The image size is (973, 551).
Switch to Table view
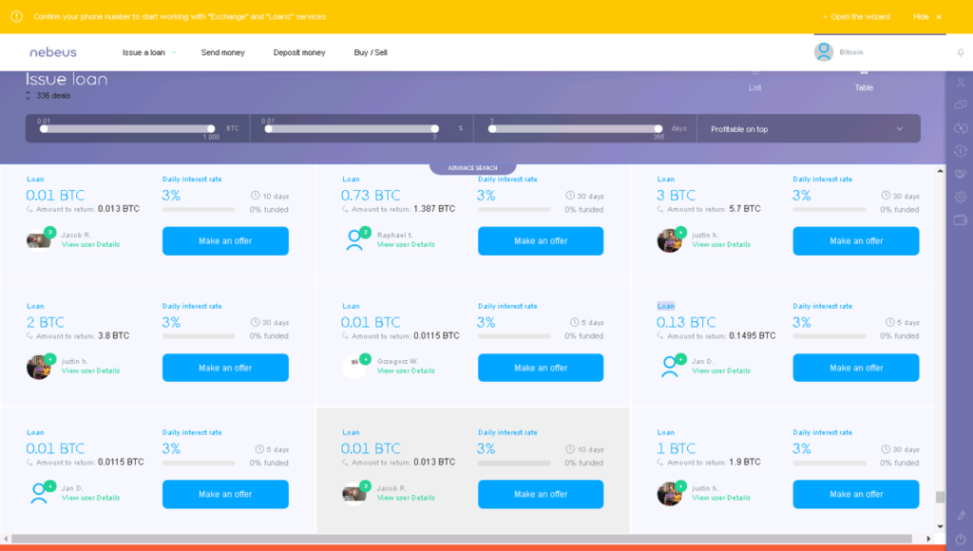pos(863,80)
